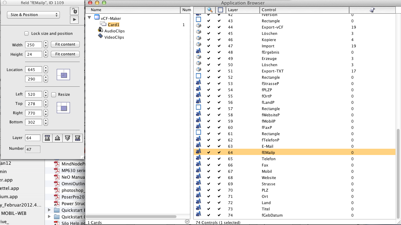Open the Size & Position dropdown
Image resolution: width=401 pixels, height=225 pixels.
tap(33, 15)
